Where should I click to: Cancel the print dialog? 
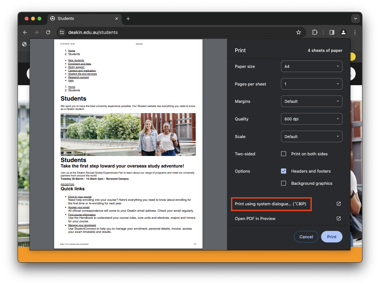(x=306, y=237)
